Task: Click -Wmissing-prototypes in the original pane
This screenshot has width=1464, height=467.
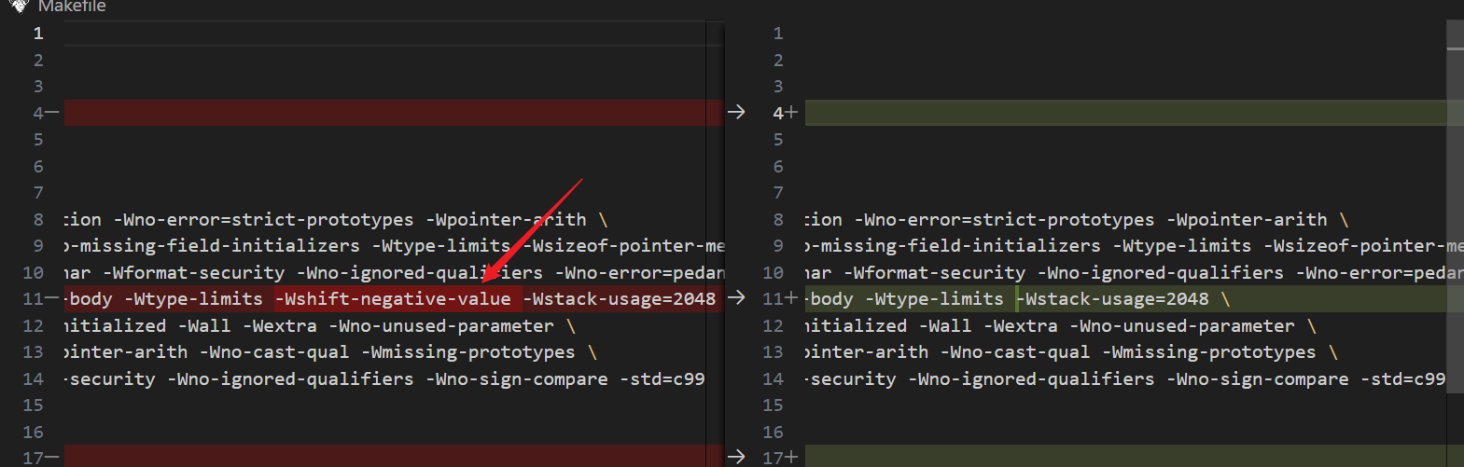Action: pos(468,351)
